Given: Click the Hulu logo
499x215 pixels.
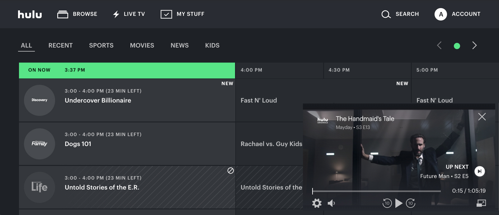Looking at the screenshot, I should tap(30, 14).
